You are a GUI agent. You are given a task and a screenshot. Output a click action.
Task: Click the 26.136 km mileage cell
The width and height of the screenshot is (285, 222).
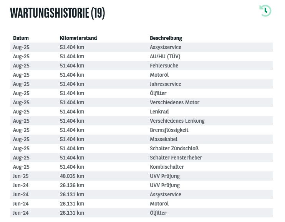72,185
